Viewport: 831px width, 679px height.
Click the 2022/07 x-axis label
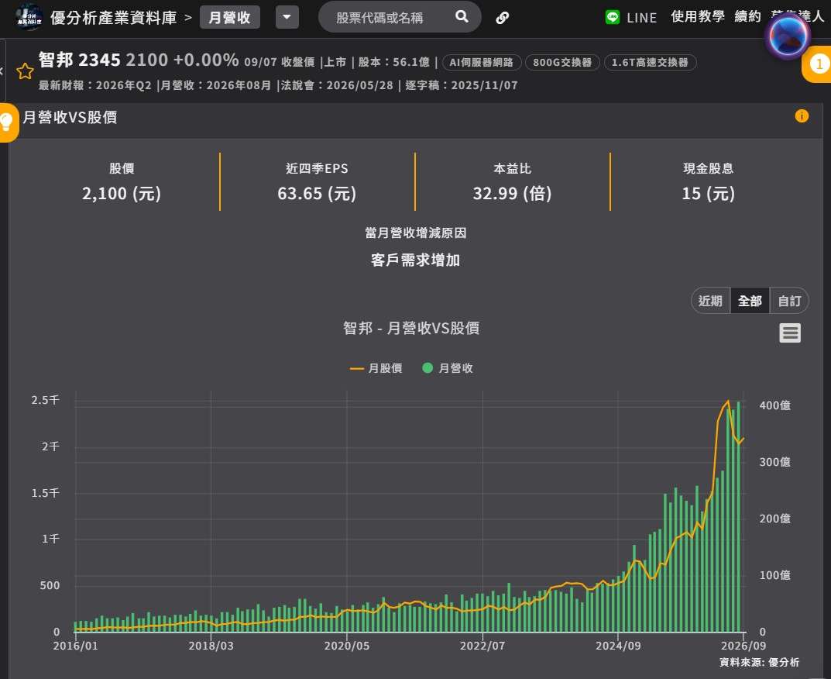click(482, 646)
